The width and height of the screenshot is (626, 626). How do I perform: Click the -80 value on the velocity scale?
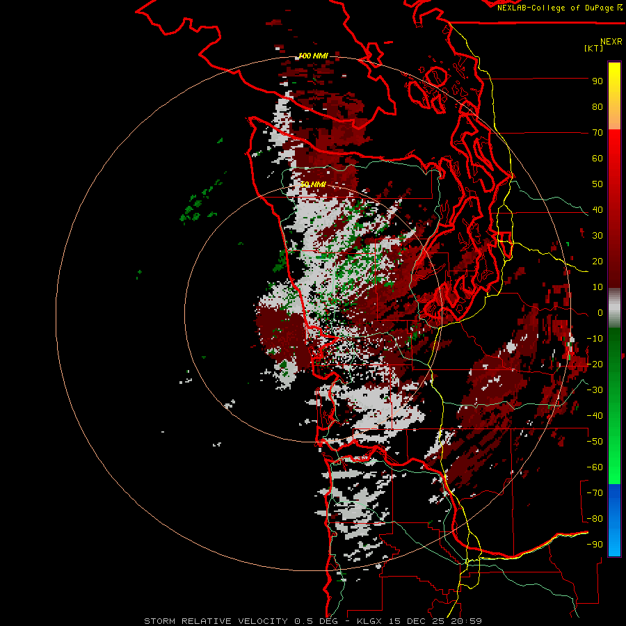(x=595, y=519)
